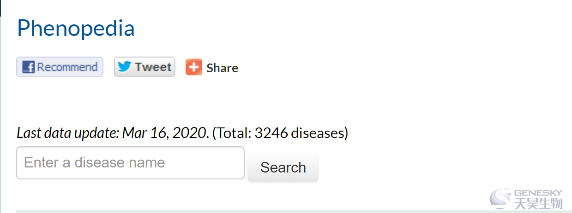This screenshot has height=213, width=572.
Task: Select the "Last data update" text
Action: click(x=68, y=133)
